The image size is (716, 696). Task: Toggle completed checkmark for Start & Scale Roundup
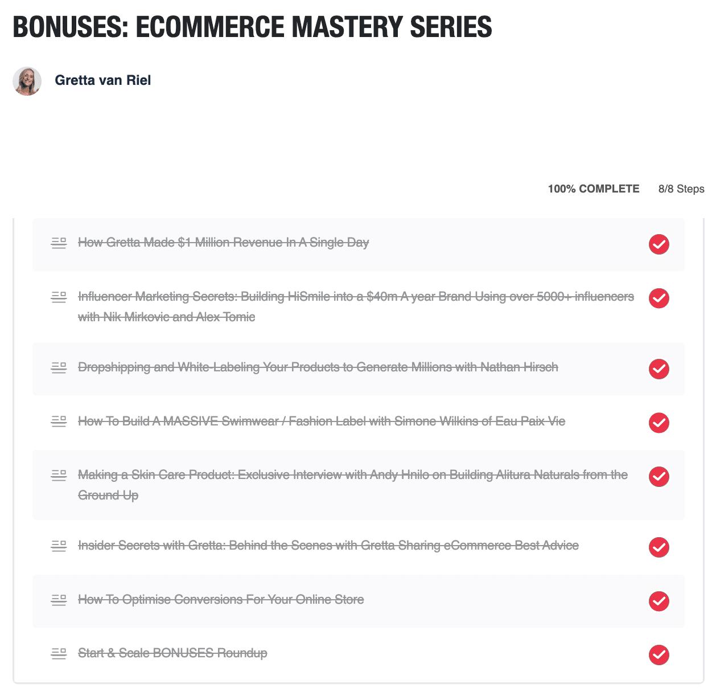coord(659,655)
